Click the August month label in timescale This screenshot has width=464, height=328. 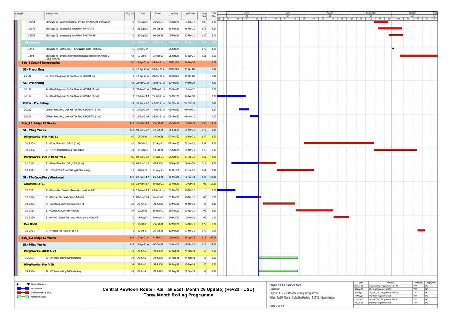tap(330, 13)
